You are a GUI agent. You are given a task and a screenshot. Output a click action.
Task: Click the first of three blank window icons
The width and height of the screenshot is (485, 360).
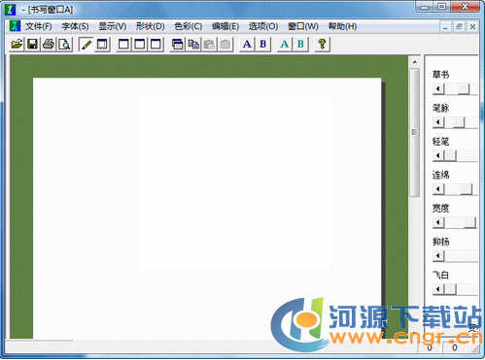pos(123,44)
